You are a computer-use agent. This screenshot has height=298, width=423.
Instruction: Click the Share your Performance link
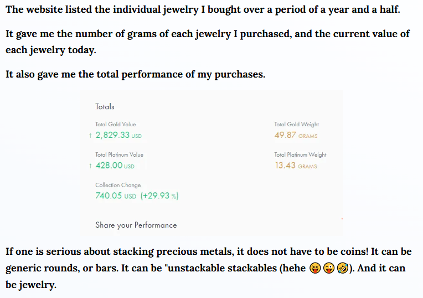136,225
